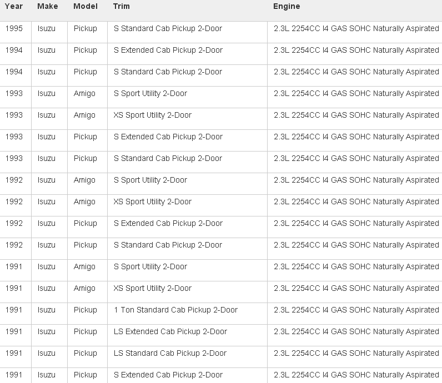Click the Trim column header
This screenshot has width=442, height=383.
(122, 7)
